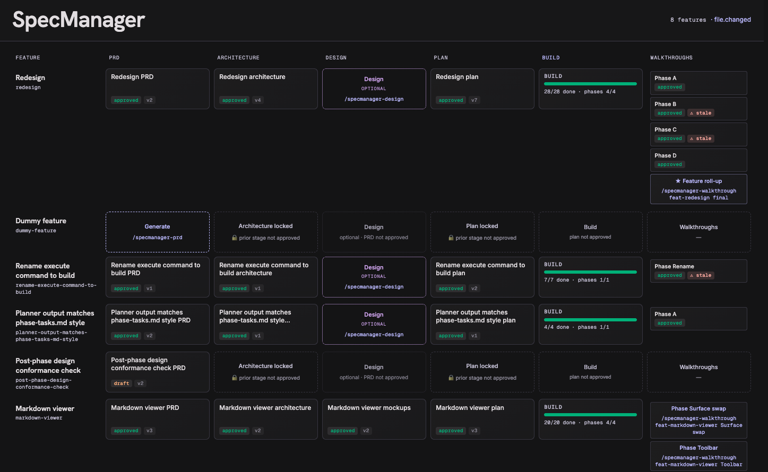Select the Post-phase design conformance check feature
The image size is (768, 472).
(48, 365)
